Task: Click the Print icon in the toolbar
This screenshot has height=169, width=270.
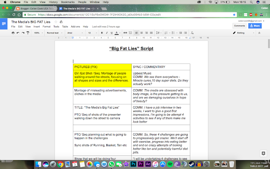Action: pyautogui.click(x=13, y=33)
